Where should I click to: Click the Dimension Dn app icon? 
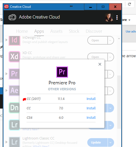pos(14,107)
